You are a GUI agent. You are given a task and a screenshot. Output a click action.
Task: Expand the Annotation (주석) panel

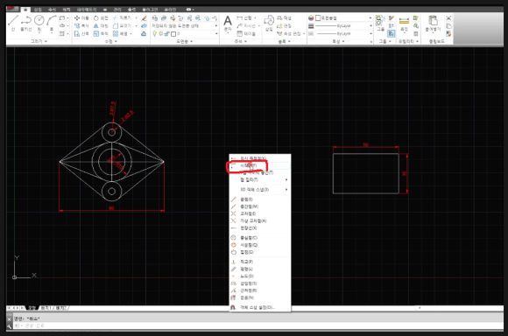pyautogui.click(x=240, y=41)
